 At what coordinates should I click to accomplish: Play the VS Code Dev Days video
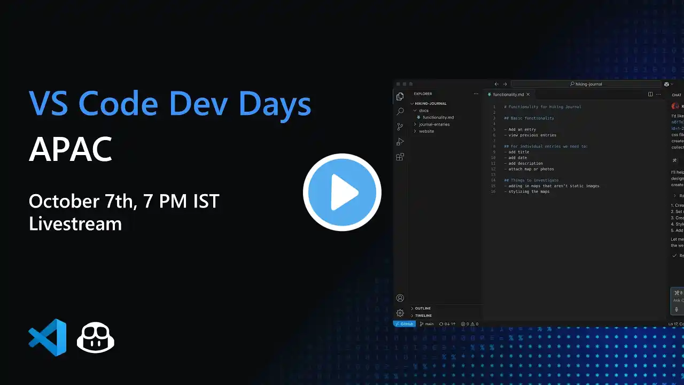pyautogui.click(x=342, y=192)
